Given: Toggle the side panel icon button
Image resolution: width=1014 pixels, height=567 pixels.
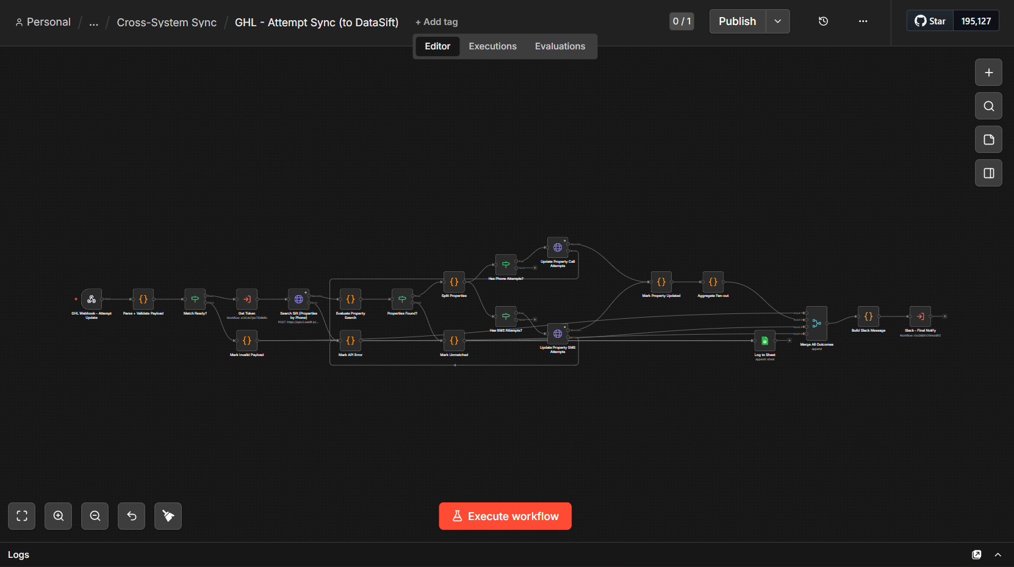Looking at the screenshot, I should tap(989, 173).
